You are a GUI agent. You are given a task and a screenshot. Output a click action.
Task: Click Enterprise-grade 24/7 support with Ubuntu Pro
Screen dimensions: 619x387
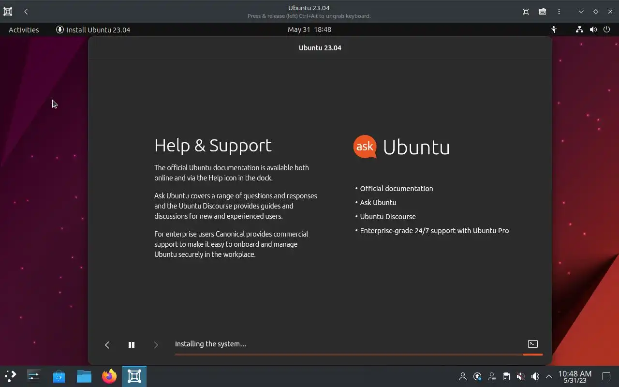coord(434,231)
